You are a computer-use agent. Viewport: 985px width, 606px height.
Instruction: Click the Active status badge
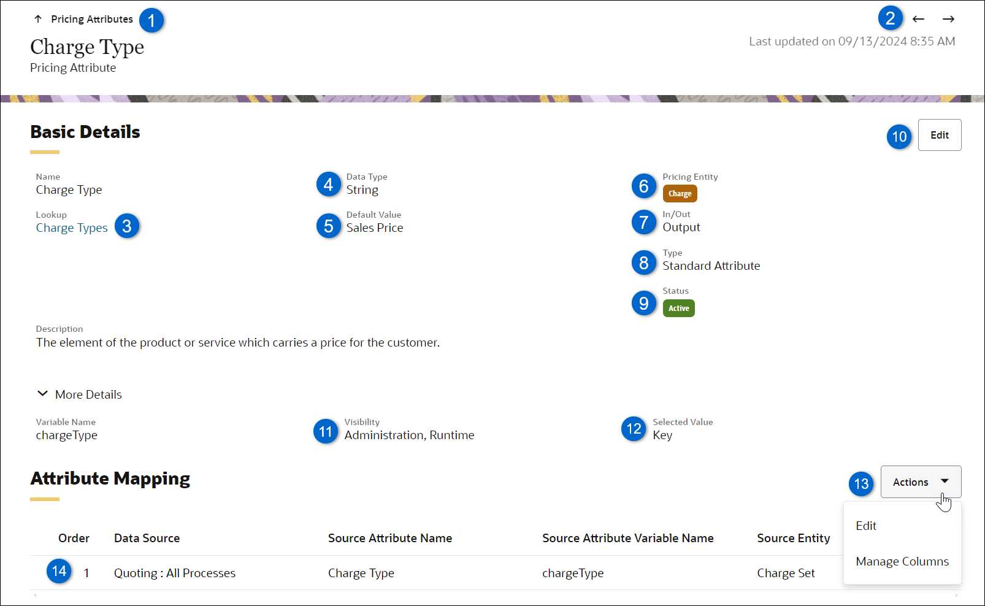coord(678,308)
